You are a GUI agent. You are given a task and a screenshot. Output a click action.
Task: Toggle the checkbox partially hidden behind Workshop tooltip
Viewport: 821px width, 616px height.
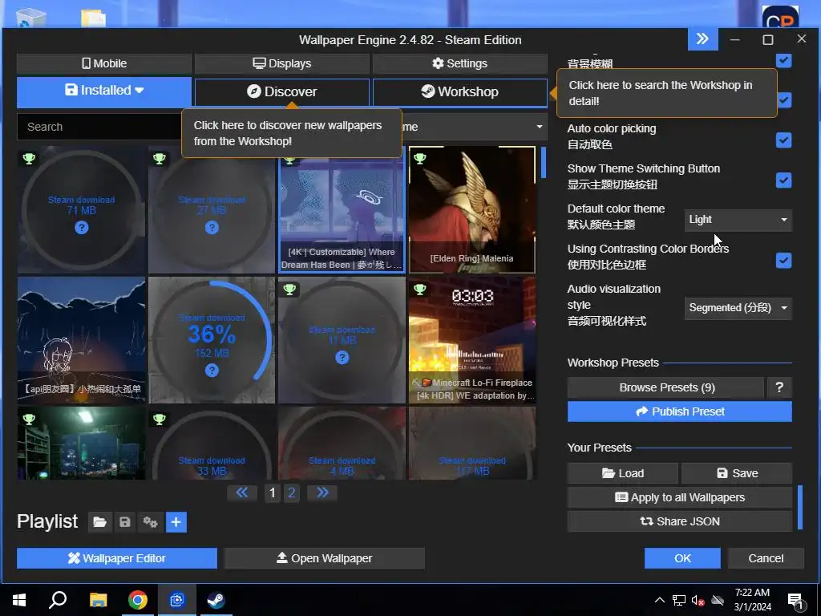(784, 100)
